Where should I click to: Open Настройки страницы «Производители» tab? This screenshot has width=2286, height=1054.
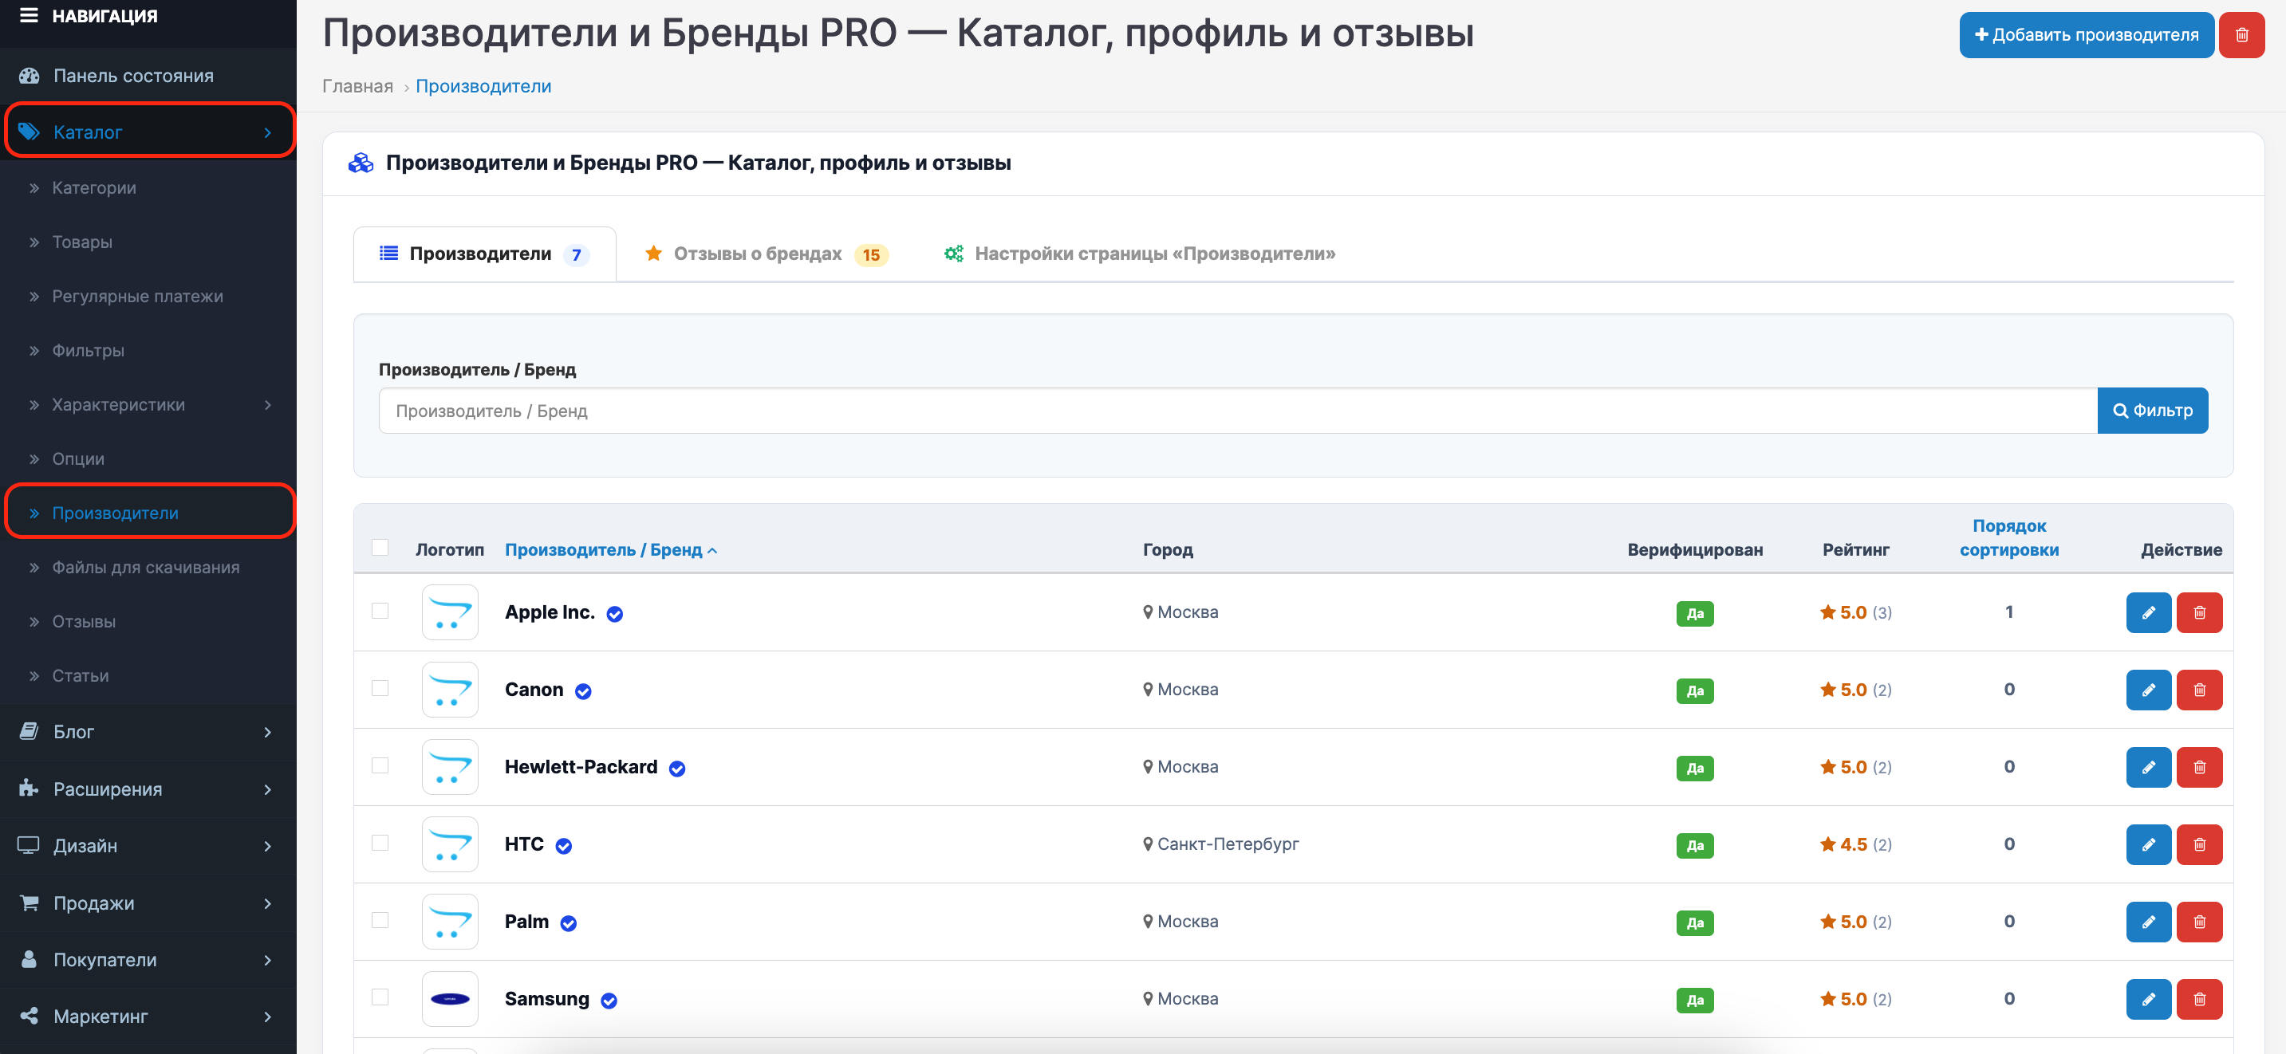tap(1140, 254)
